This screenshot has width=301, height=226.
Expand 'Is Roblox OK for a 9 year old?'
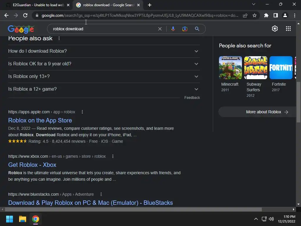104,64
